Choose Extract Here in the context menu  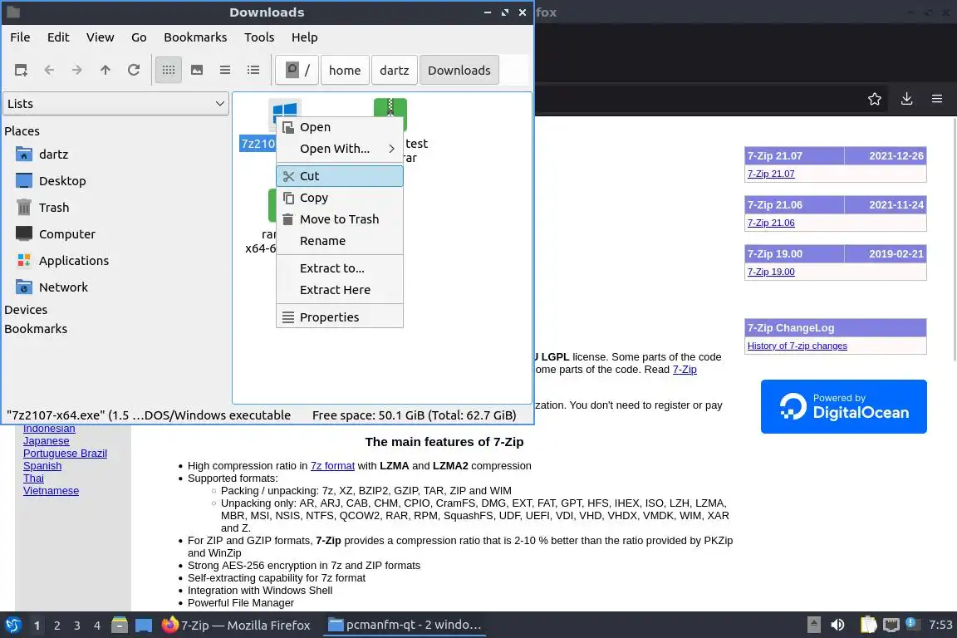pos(339,290)
